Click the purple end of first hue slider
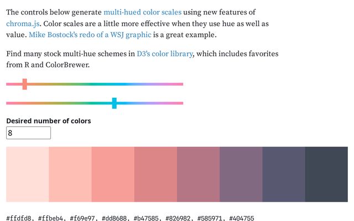This screenshot has height=221, width=354. pyautogui.click(x=156, y=84)
